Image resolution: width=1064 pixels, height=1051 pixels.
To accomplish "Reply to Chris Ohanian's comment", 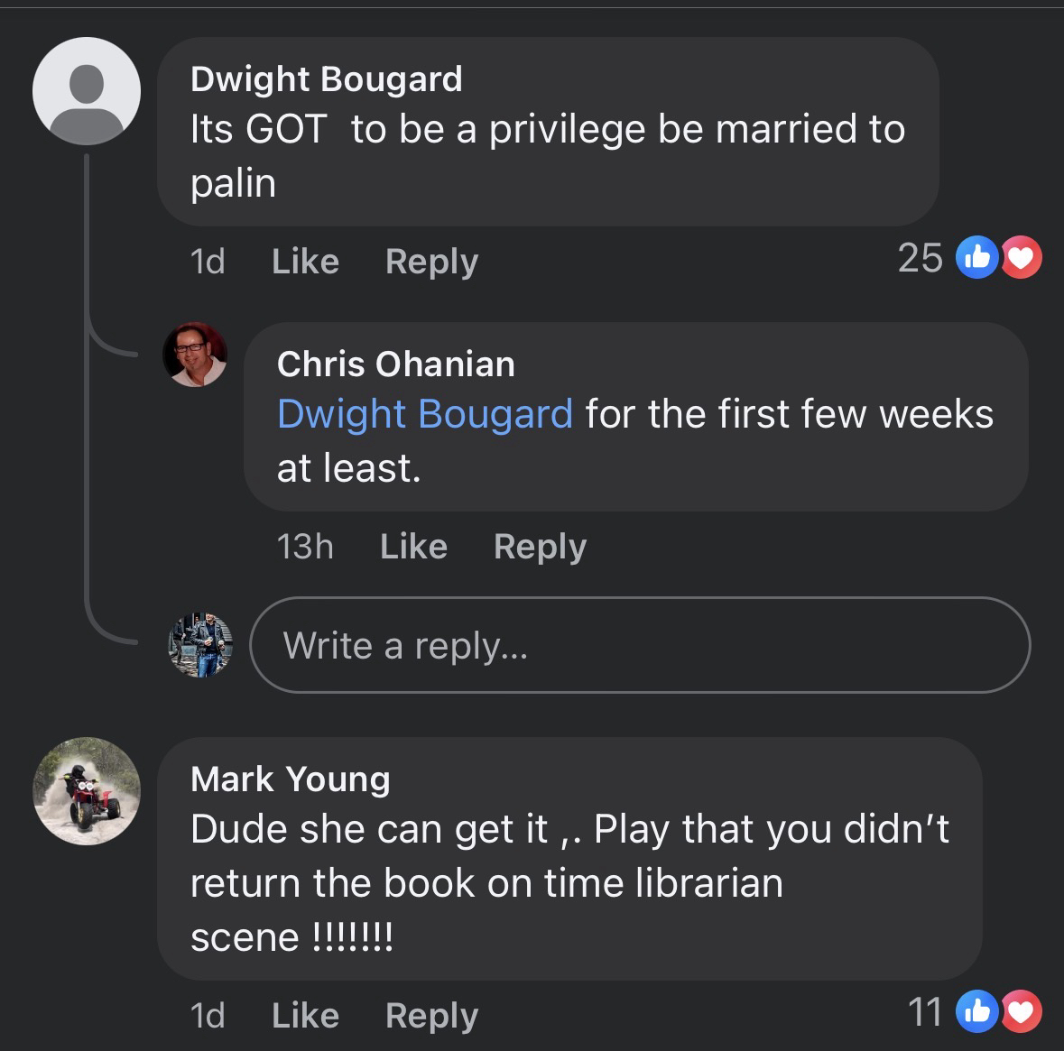I will 540,547.
